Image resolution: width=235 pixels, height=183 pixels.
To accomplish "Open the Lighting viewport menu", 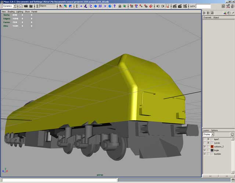I will pyautogui.click(x=19, y=12).
